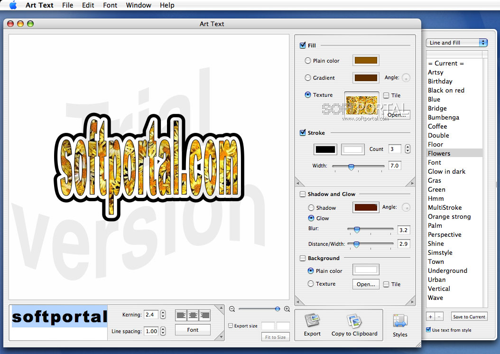Click the Font button
This screenshot has width=500, height=354.
(193, 330)
